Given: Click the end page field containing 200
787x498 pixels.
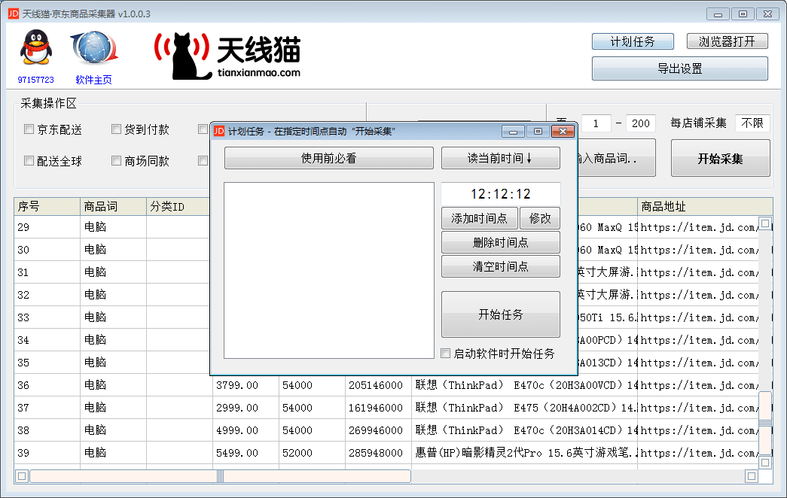Looking at the screenshot, I should (640, 123).
